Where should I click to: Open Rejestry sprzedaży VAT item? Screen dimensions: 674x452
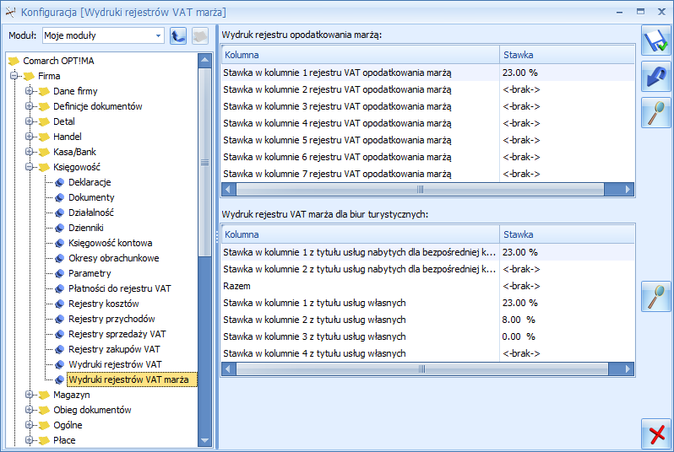[x=117, y=334]
